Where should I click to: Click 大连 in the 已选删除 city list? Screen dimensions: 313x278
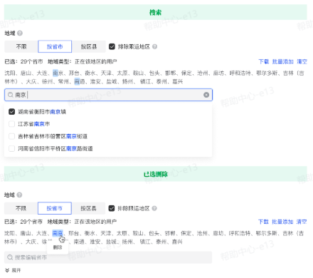tap(42, 233)
